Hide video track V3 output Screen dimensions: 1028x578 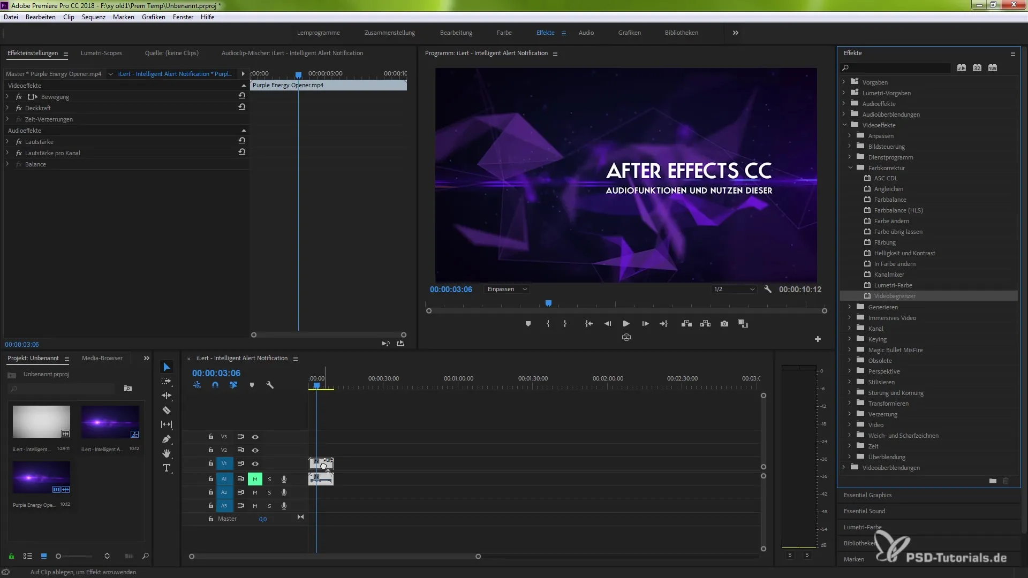coord(255,437)
